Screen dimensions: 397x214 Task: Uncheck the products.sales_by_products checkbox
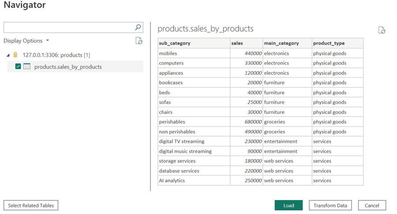coord(18,66)
